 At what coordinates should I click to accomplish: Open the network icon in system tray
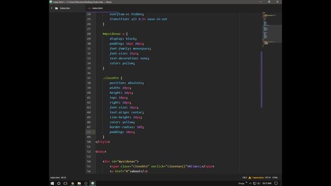pos(254,183)
